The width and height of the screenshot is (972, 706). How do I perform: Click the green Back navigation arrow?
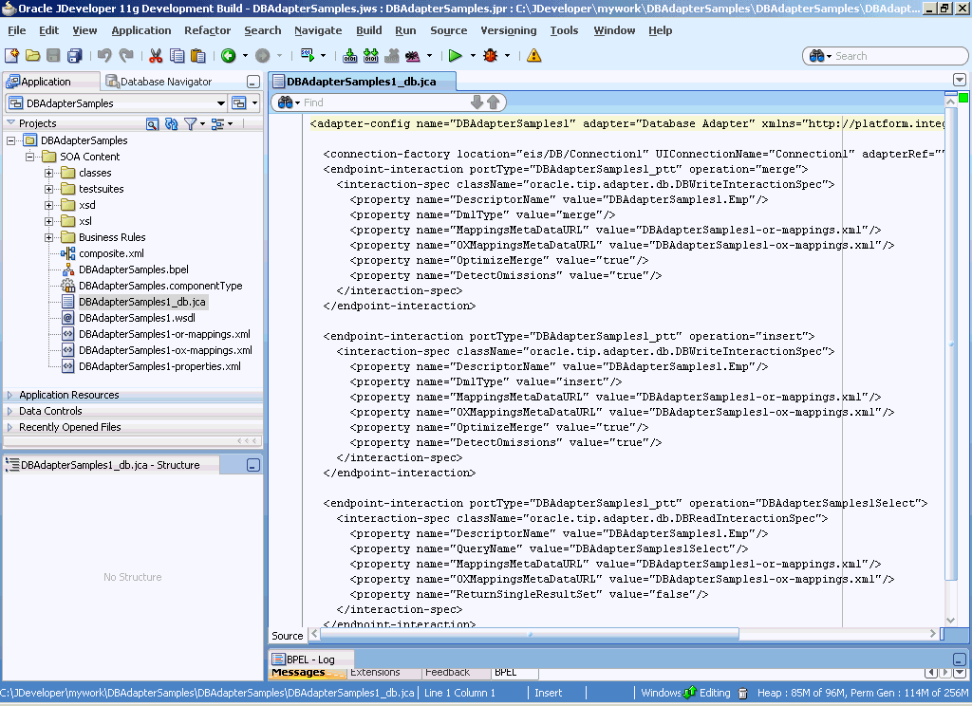click(x=228, y=56)
